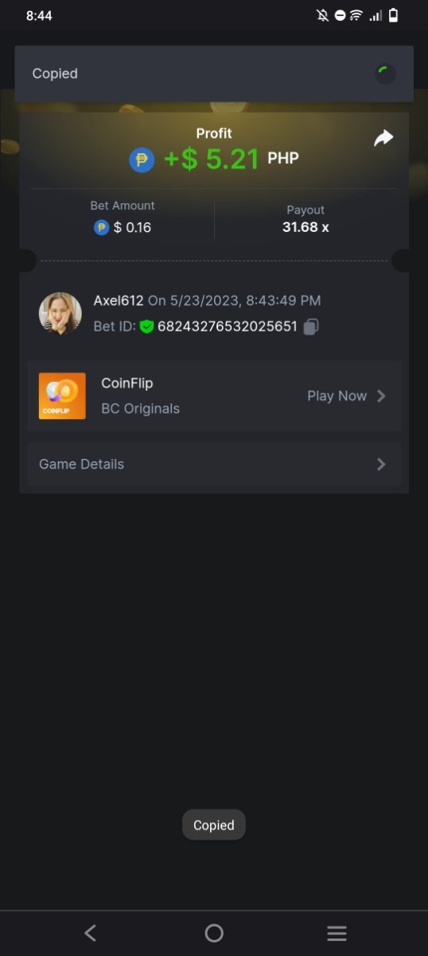The image size is (428, 956).
Task: Tap the Play Now button
Action: (347, 396)
